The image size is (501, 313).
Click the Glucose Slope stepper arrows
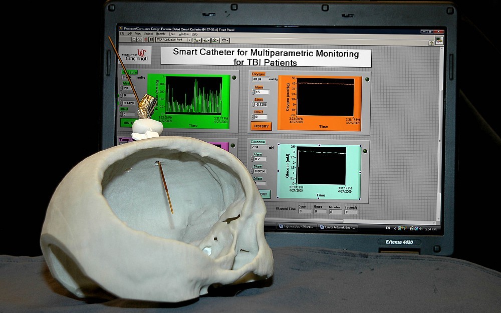pyautogui.click(x=252, y=171)
